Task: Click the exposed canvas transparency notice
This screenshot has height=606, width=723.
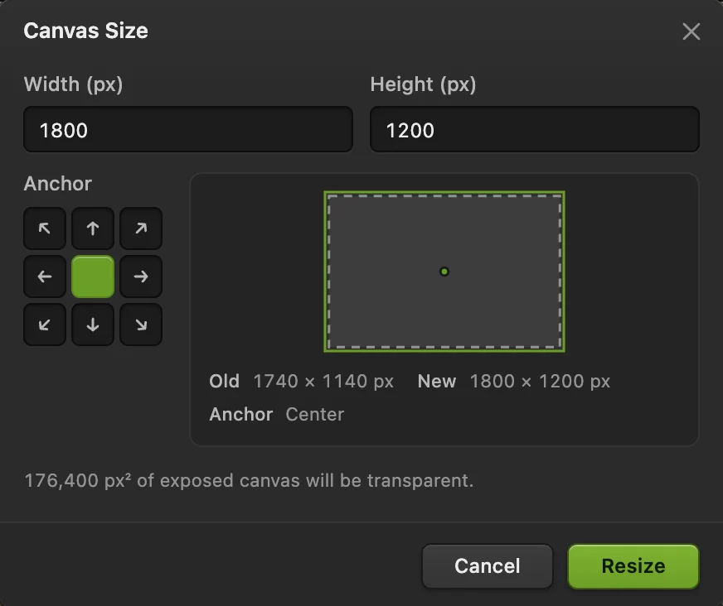Action: coord(249,481)
